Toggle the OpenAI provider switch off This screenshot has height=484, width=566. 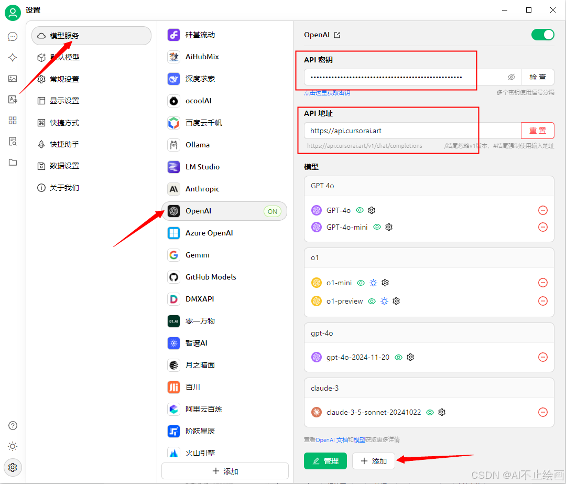click(542, 35)
